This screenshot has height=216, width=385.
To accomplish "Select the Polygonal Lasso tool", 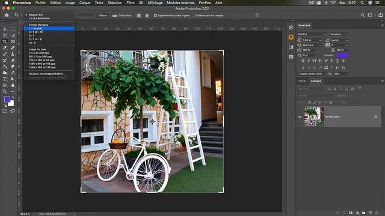I will pyautogui.click(x=5, y=35).
